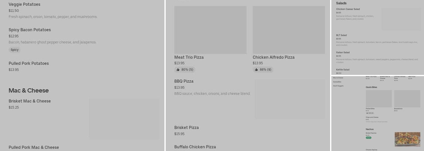Open the Brisket Nachos photo
This screenshot has width=424, height=151.
pos(407,139)
